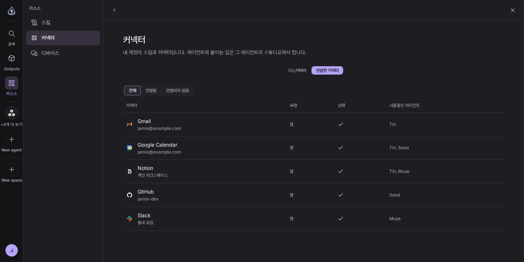The height and width of the screenshot is (262, 524).
Task: Open the Google Calendar connector name
Action: coord(157,145)
